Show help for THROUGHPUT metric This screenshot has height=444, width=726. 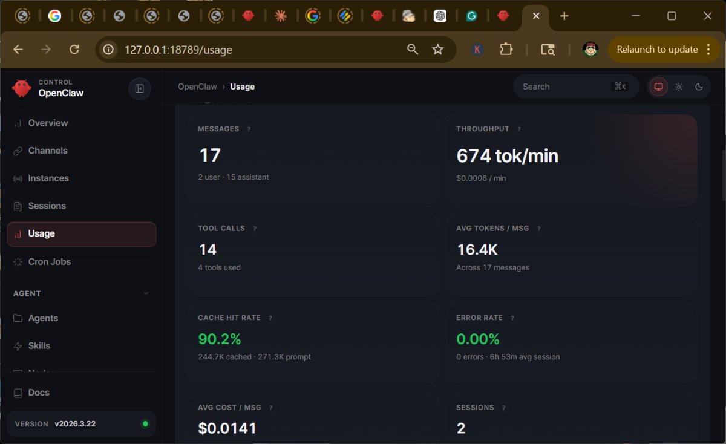coord(519,129)
